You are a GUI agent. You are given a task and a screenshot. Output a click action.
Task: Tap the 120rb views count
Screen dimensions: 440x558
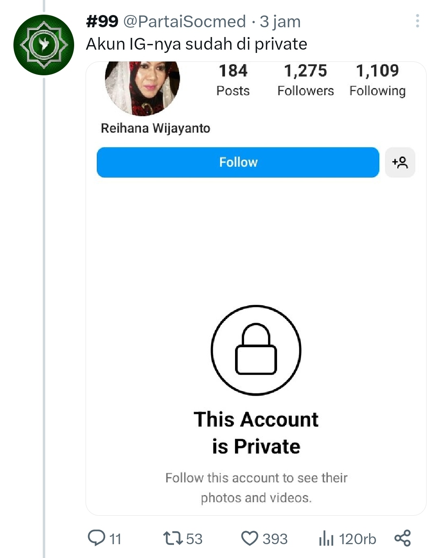[x=357, y=539]
